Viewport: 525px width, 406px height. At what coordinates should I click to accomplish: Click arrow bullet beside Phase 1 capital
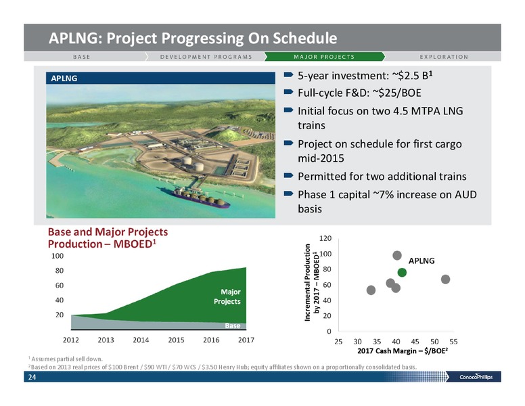[x=288, y=194]
